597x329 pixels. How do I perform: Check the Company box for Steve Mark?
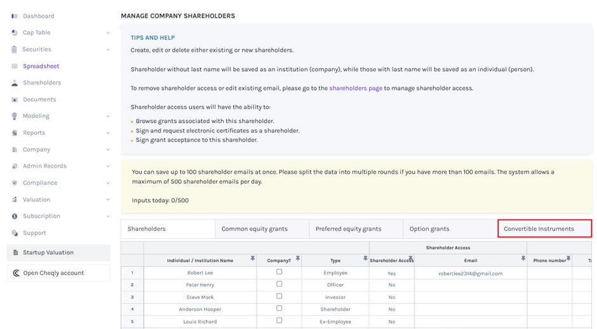(279, 296)
